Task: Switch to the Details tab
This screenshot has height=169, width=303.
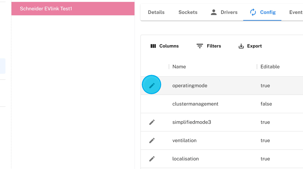Action: (156, 12)
